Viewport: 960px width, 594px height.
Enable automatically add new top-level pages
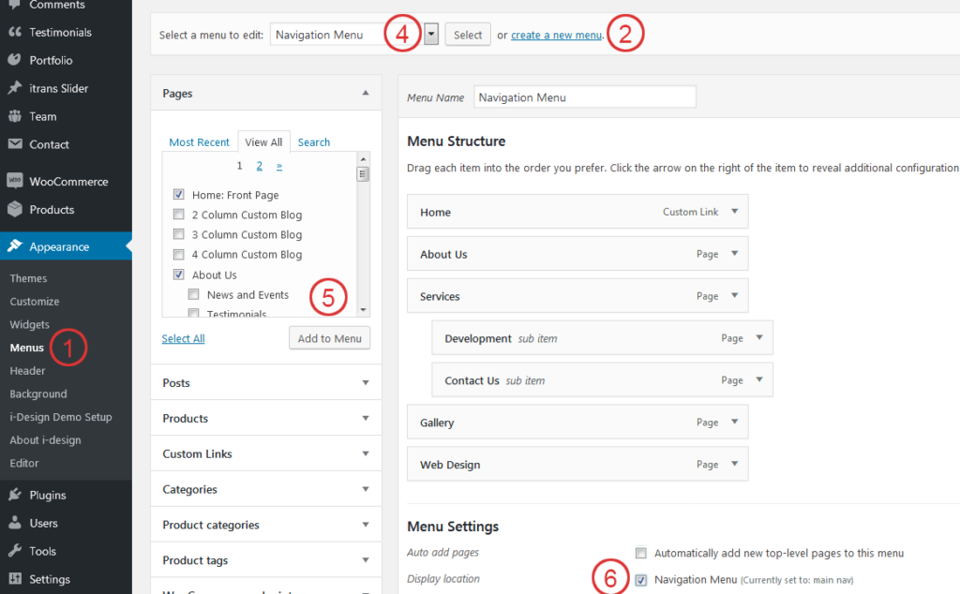tap(641, 553)
